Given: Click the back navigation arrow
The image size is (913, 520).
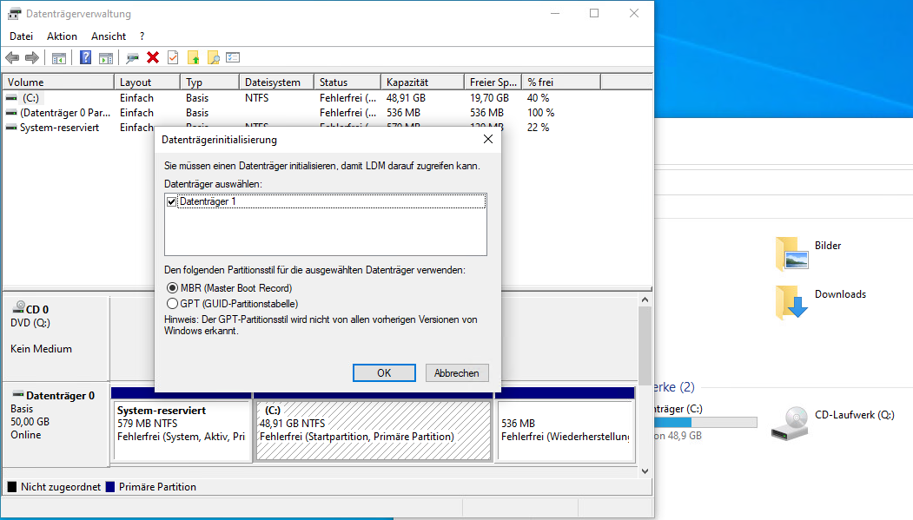Looking at the screenshot, I should (11, 57).
